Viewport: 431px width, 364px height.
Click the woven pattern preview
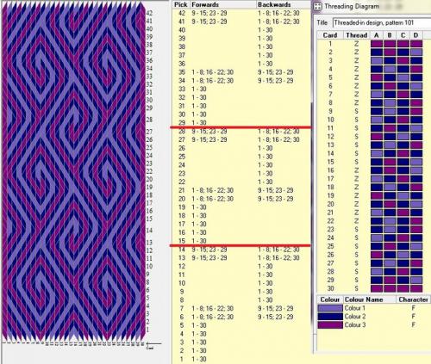pos(73,170)
